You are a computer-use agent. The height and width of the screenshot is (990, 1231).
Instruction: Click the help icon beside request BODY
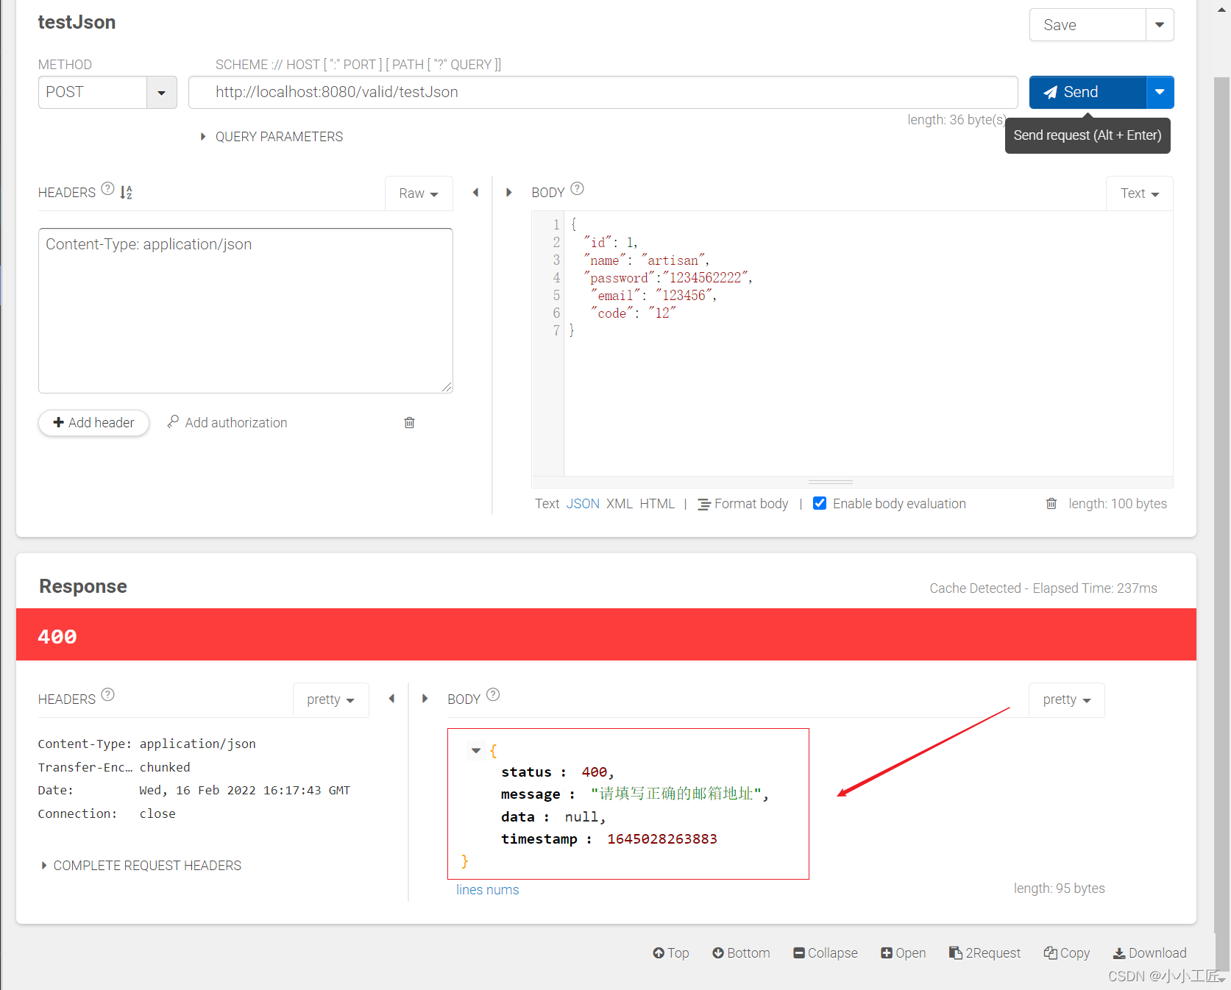click(x=578, y=189)
